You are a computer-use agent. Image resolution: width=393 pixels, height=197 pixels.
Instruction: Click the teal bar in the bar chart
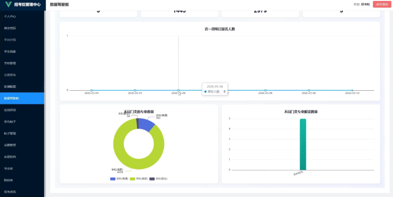(x=303, y=144)
